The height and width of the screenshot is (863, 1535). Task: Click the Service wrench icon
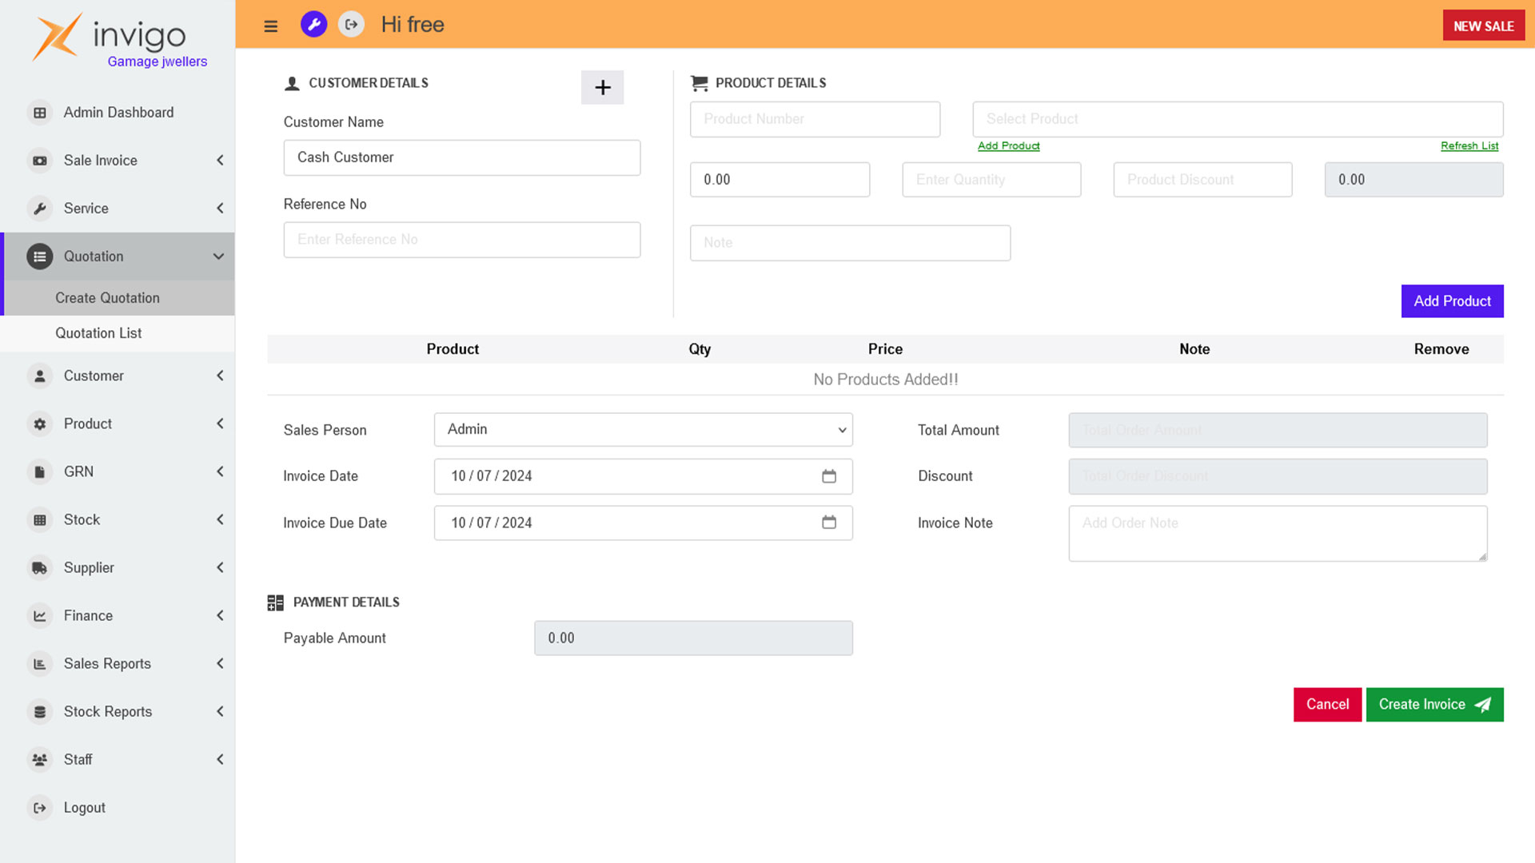point(40,209)
